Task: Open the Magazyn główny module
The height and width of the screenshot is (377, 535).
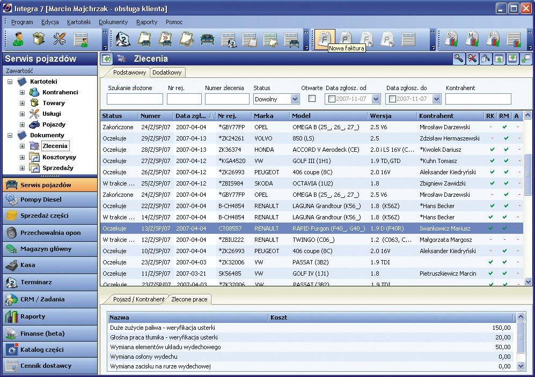Action: (x=50, y=249)
